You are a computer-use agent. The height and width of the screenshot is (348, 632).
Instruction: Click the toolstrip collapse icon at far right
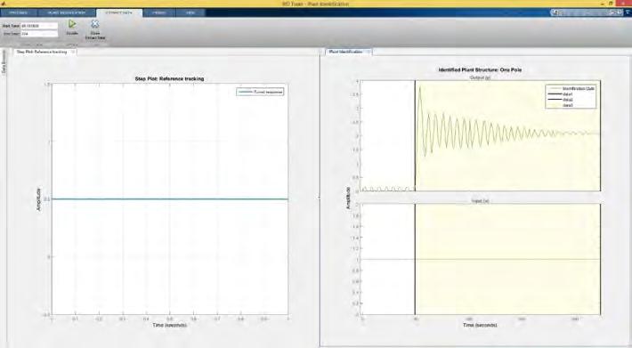coord(628,12)
